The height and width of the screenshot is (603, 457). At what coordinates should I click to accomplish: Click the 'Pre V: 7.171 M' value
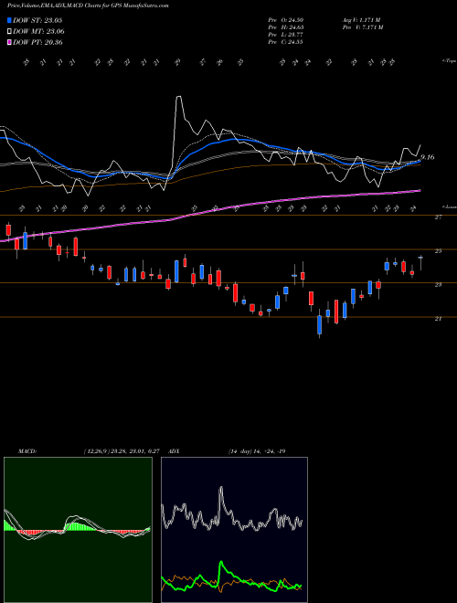coord(362,27)
